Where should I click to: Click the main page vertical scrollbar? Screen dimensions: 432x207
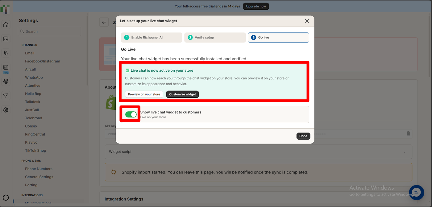(x=430, y=46)
